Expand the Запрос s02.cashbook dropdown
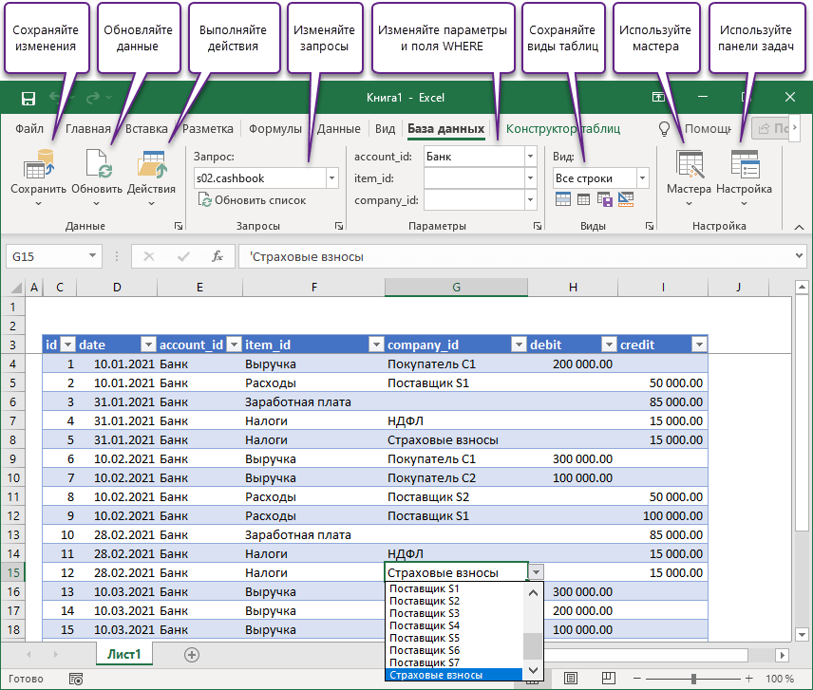The image size is (813, 690). (x=331, y=177)
